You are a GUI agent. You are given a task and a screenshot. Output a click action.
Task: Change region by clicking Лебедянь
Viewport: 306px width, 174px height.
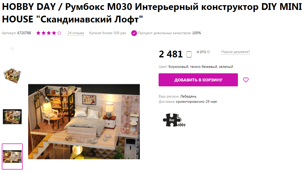[188, 96]
